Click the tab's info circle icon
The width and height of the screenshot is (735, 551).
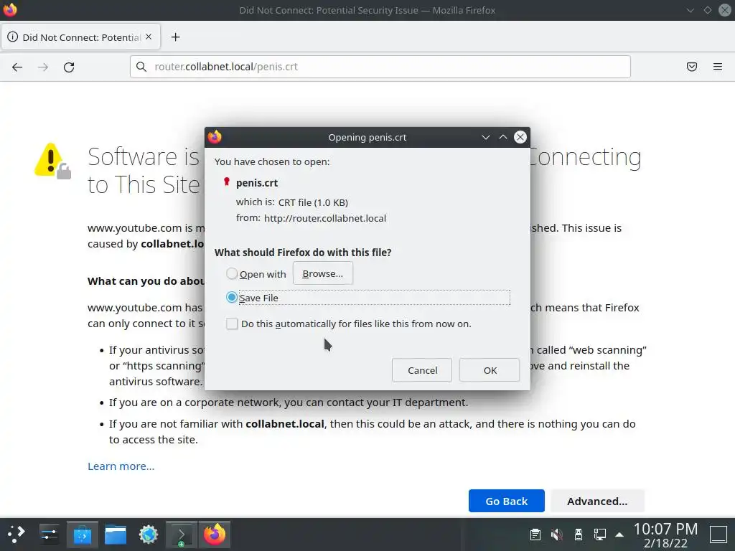coord(13,37)
